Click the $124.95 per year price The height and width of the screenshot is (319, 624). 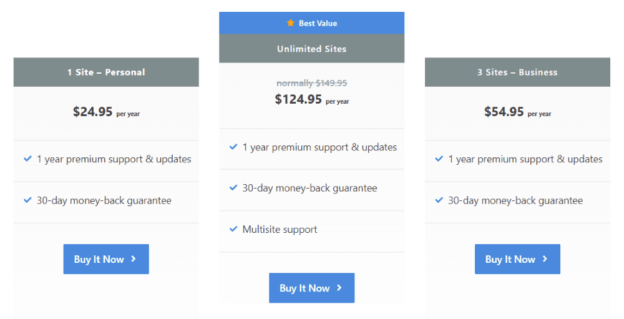312,99
